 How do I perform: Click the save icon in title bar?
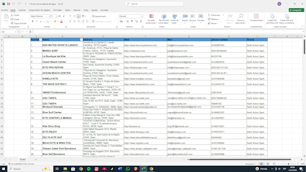9,4
